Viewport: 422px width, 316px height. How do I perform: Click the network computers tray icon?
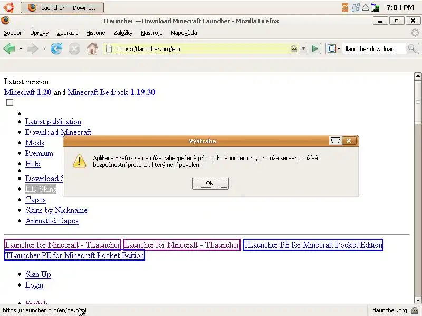pyautogui.click(x=356, y=7)
